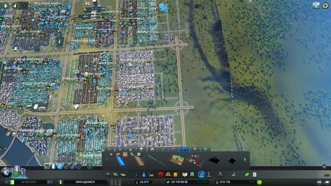Click the speaker icon bottom right
The width and height of the screenshot is (331, 186).
click(x=320, y=182)
